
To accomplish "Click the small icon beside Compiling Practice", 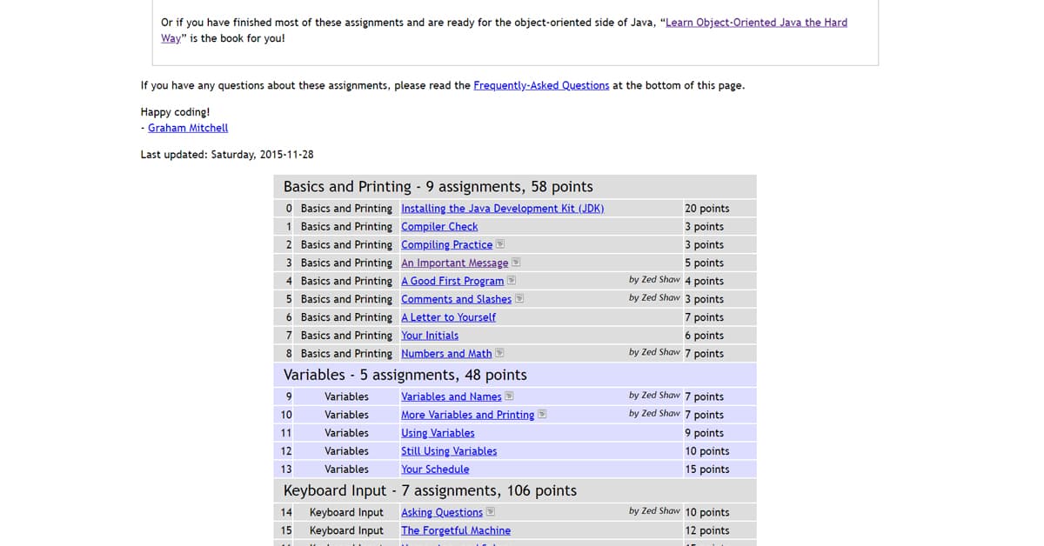I will (x=500, y=244).
